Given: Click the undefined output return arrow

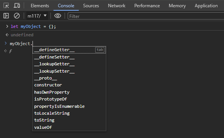Looking at the screenshot, I should (x=7, y=35).
